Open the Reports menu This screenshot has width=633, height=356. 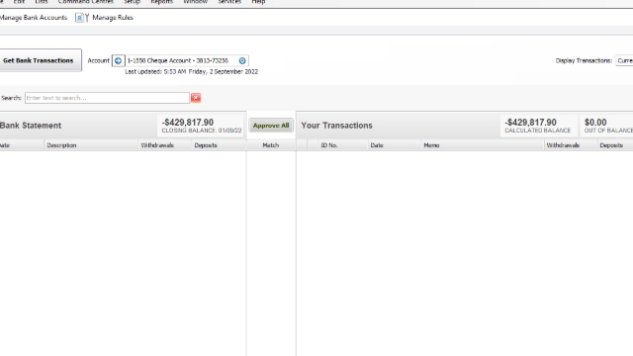[161, 2]
